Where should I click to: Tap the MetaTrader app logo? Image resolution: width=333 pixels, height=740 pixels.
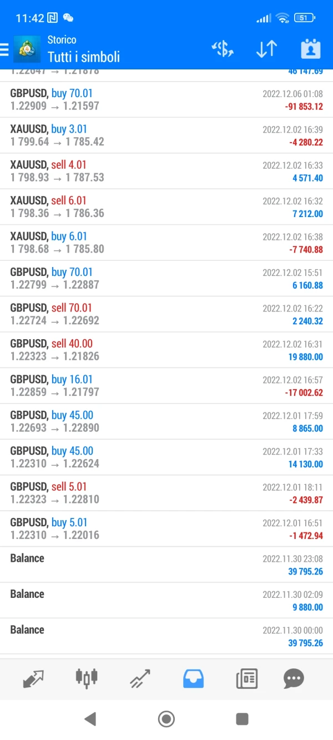tap(27, 49)
